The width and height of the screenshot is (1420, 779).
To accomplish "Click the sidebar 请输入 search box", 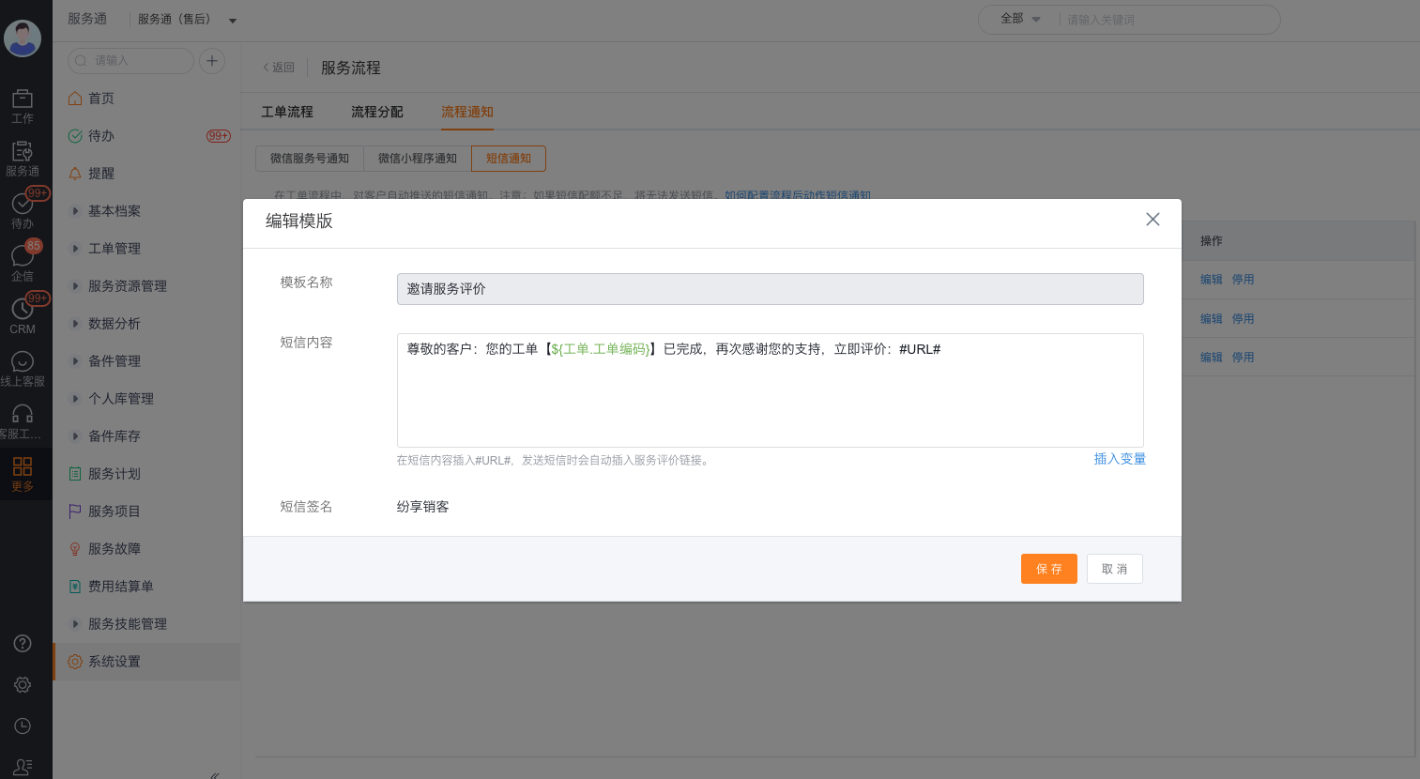I will (x=131, y=61).
